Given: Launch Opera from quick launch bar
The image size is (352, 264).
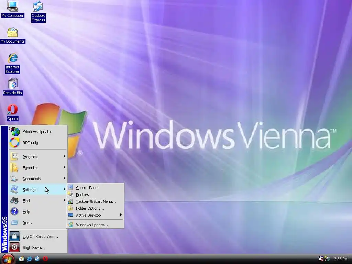Looking at the screenshot, I should 45,259.
